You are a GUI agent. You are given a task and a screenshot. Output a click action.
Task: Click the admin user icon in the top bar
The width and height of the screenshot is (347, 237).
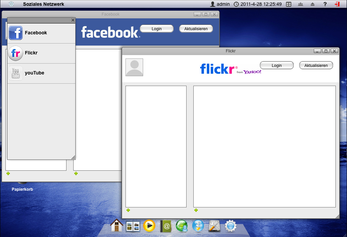[x=213, y=4]
